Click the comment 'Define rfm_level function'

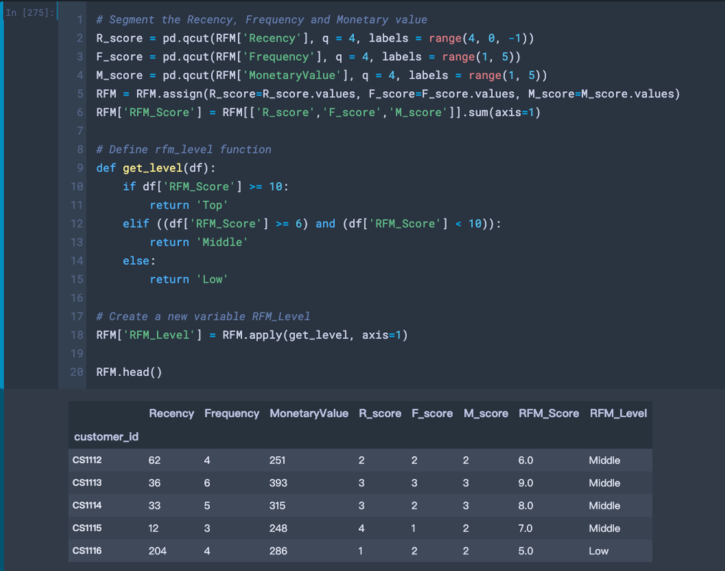[183, 150]
